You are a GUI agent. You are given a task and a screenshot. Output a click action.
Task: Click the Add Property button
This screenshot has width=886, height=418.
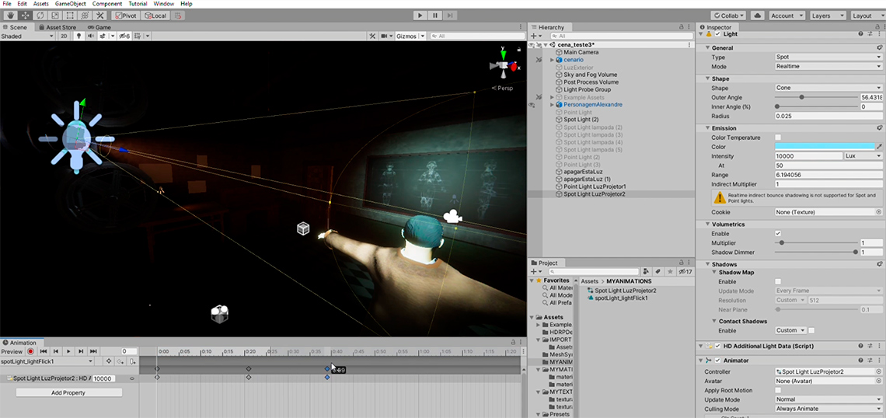[68, 393]
